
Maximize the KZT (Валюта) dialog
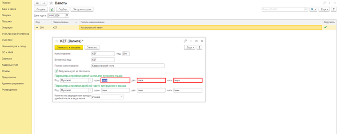196,41
